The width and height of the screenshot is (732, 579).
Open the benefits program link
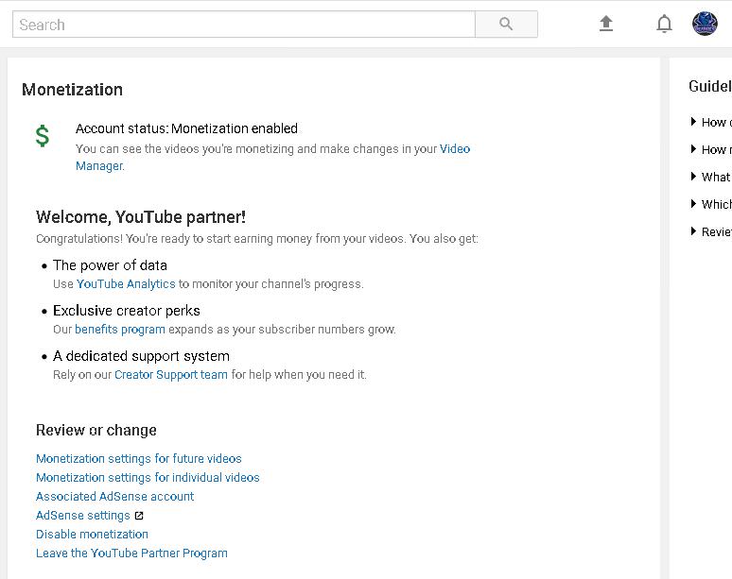tap(120, 329)
